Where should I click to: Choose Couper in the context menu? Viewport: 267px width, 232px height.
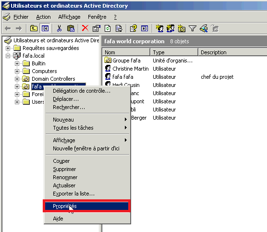87,161
